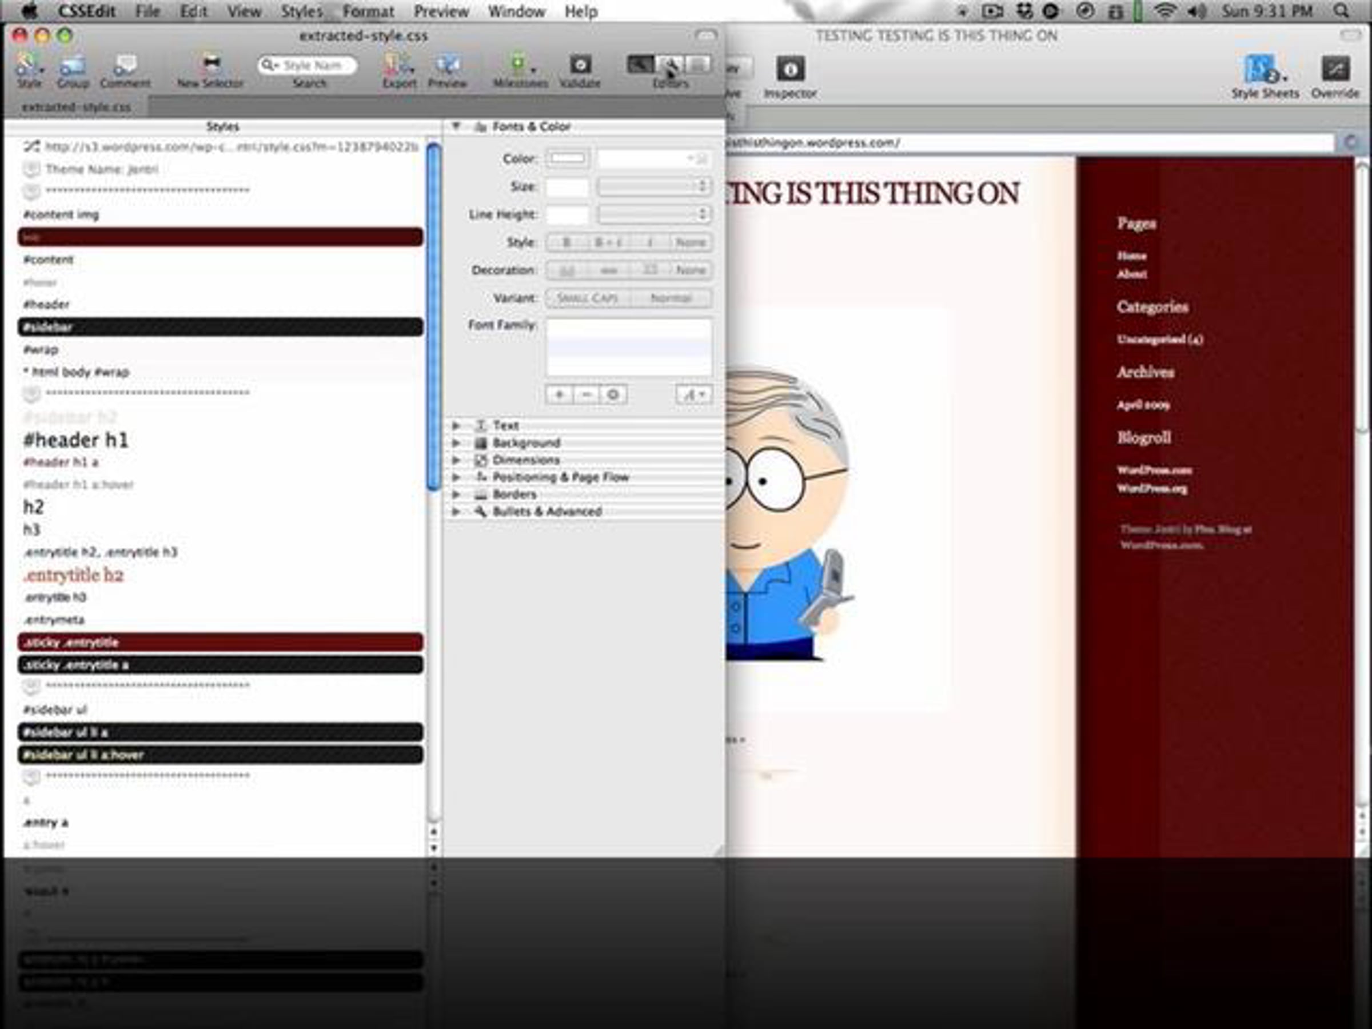Click the Color well swatch
Image resolution: width=1372 pixels, height=1029 pixels.
pos(568,159)
